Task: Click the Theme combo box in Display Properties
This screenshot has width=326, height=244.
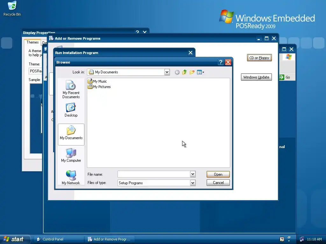Action: tap(35, 71)
